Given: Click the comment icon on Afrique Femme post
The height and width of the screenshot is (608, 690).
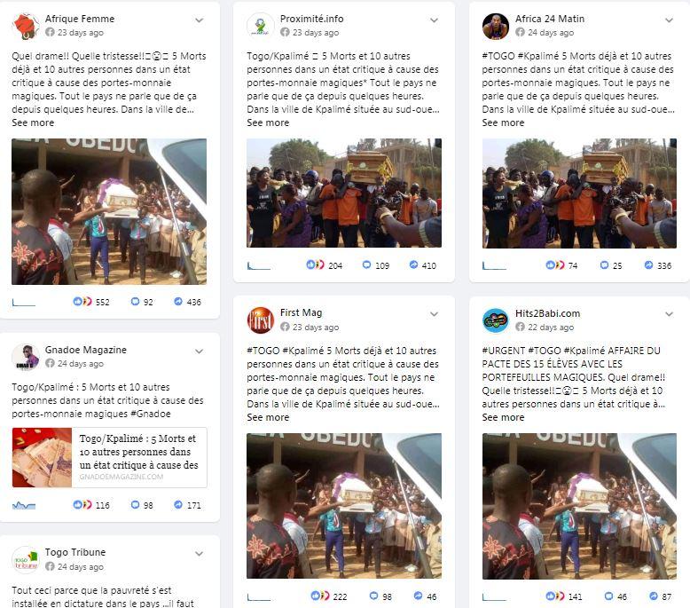Looking at the screenshot, I should 135,302.
